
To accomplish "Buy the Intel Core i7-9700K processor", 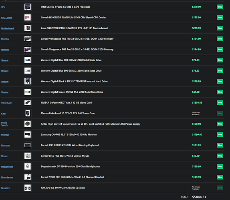I will tap(220, 7).
